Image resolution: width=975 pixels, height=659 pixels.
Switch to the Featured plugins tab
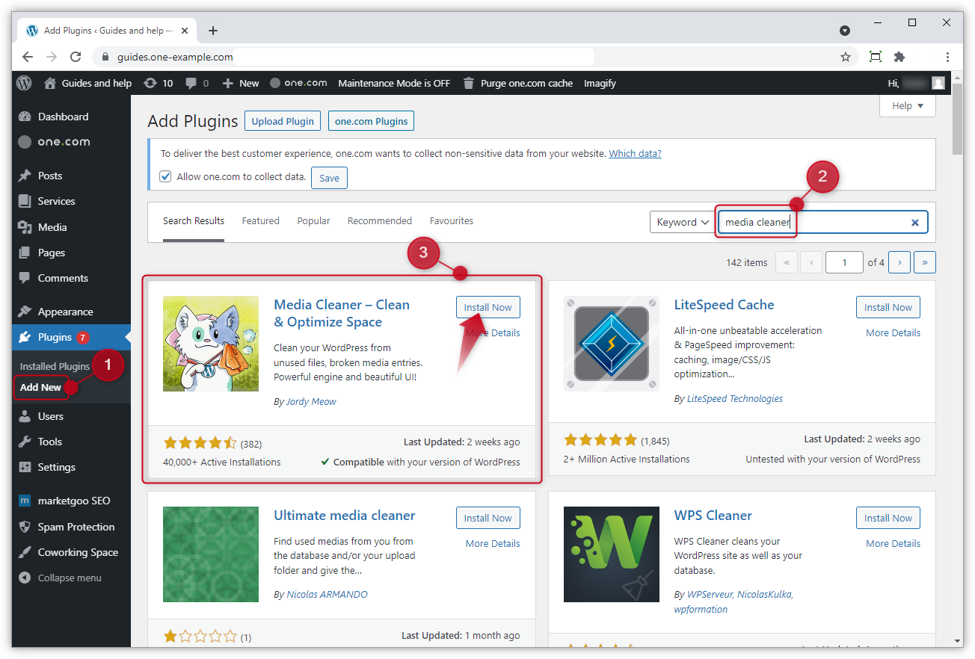coord(260,220)
